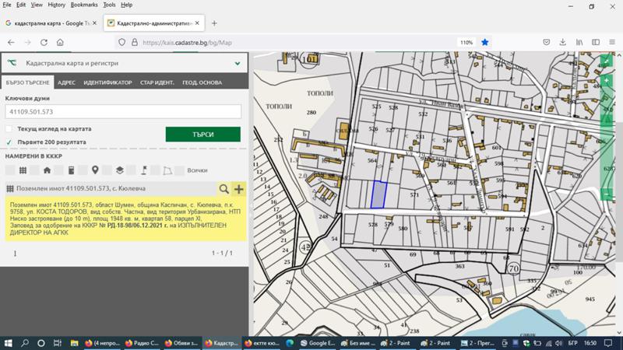Select the building (house) filter icon
623x350 pixels.
point(47,170)
